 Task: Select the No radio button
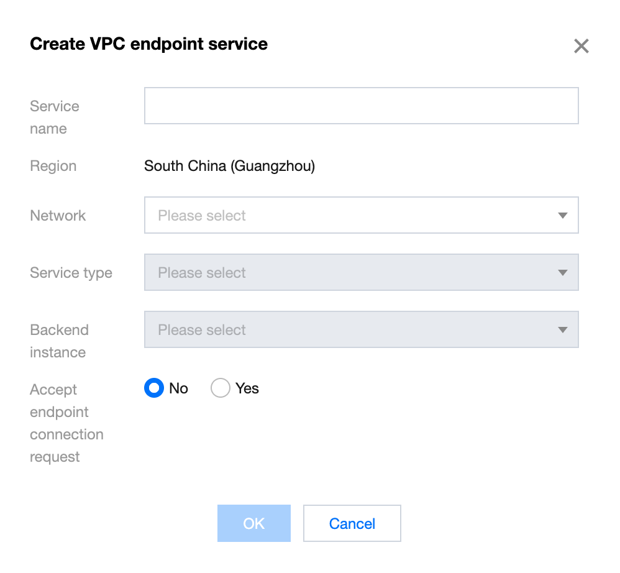tap(154, 388)
